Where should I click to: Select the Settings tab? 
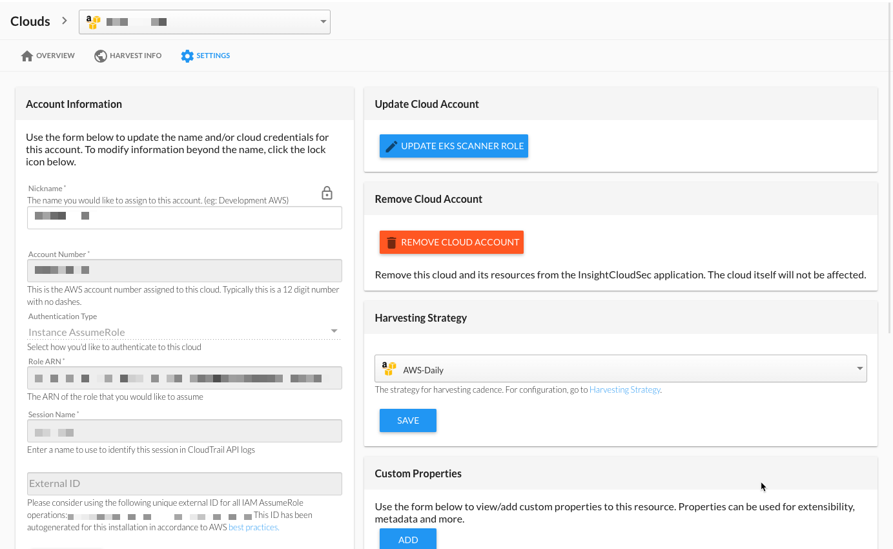point(205,56)
